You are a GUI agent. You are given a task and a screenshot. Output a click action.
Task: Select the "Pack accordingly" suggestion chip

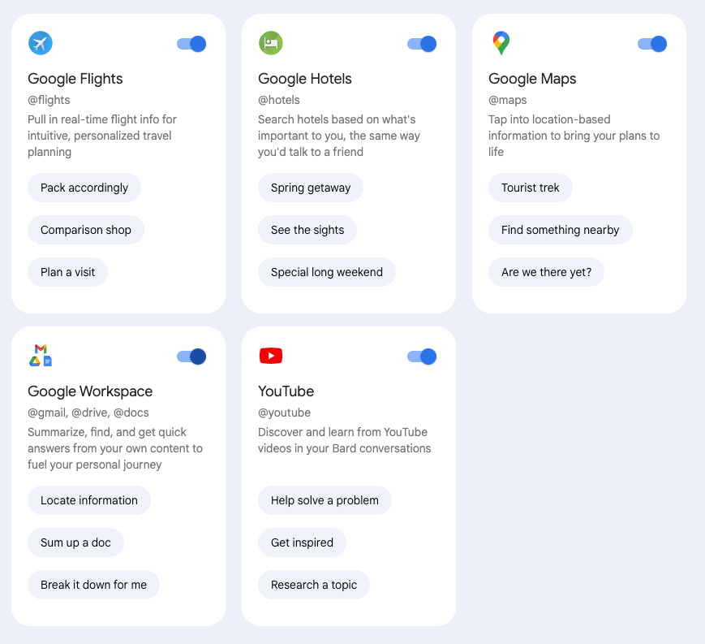[84, 188]
